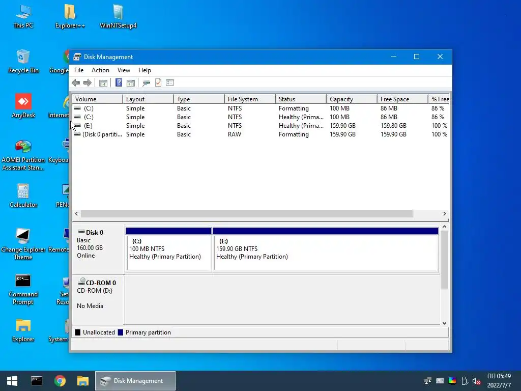Viewport: 521px width, 391px height.
Task: Click the safely remove USB tray icon
Action: click(x=465, y=381)
